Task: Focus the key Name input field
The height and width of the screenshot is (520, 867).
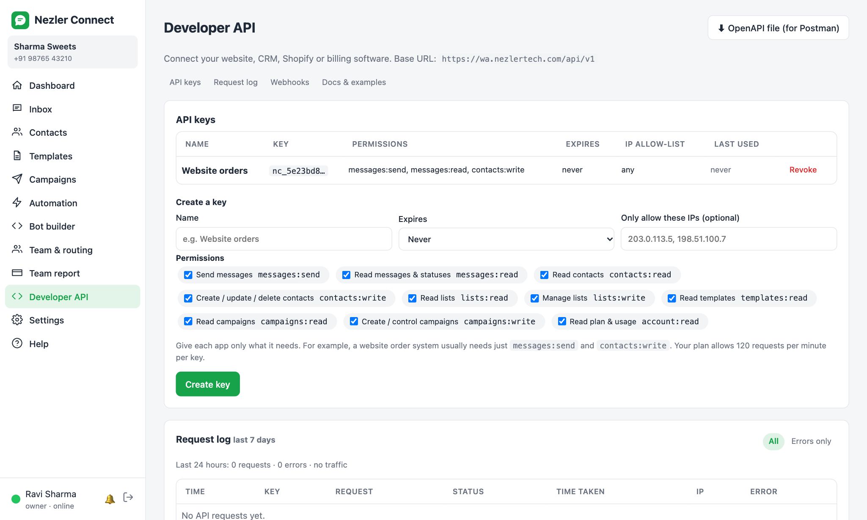Action: [284, 239]
